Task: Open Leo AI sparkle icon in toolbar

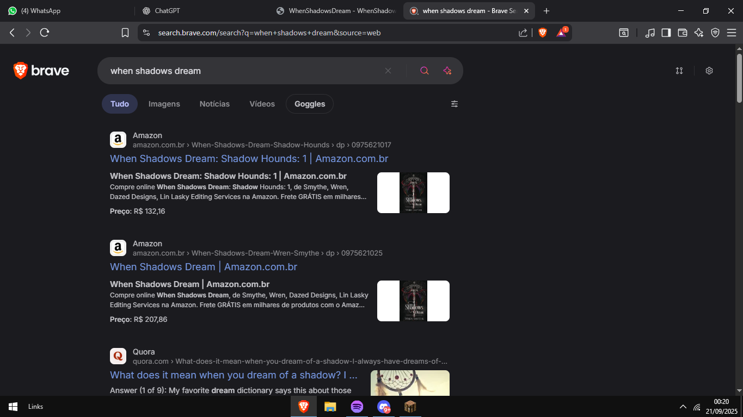Action: click(699, 33)
